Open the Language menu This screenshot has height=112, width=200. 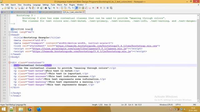[x=37, y=5]
